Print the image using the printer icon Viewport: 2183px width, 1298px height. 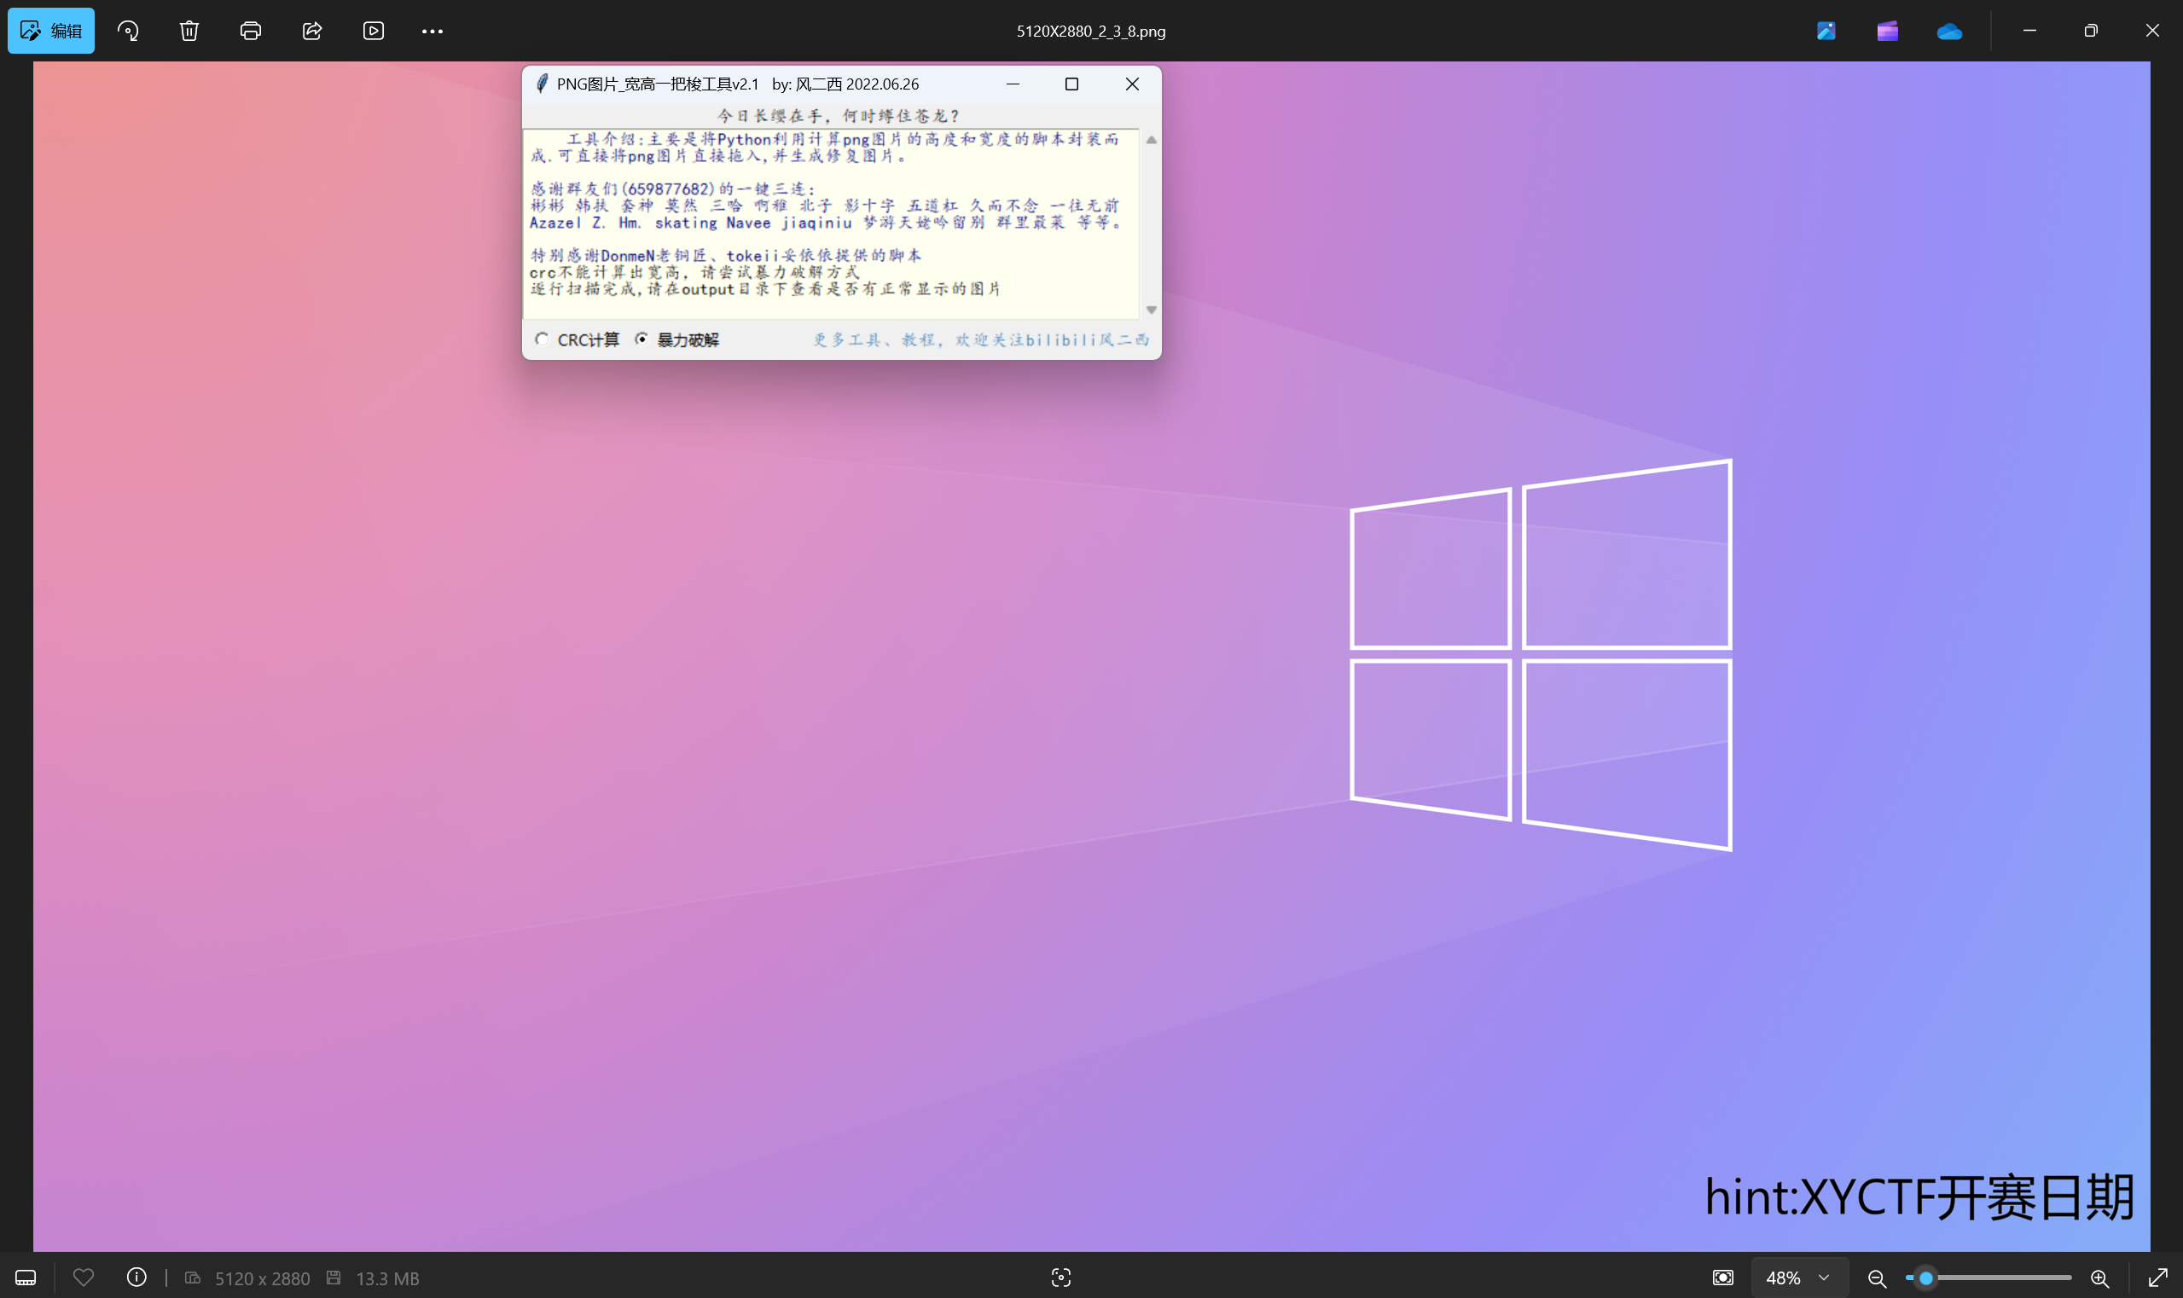point(250,31)
